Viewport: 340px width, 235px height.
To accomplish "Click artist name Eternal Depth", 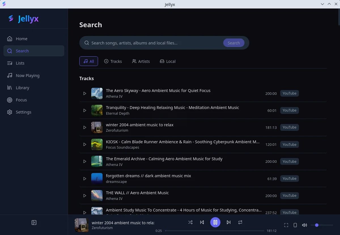I will coord(118,114).
